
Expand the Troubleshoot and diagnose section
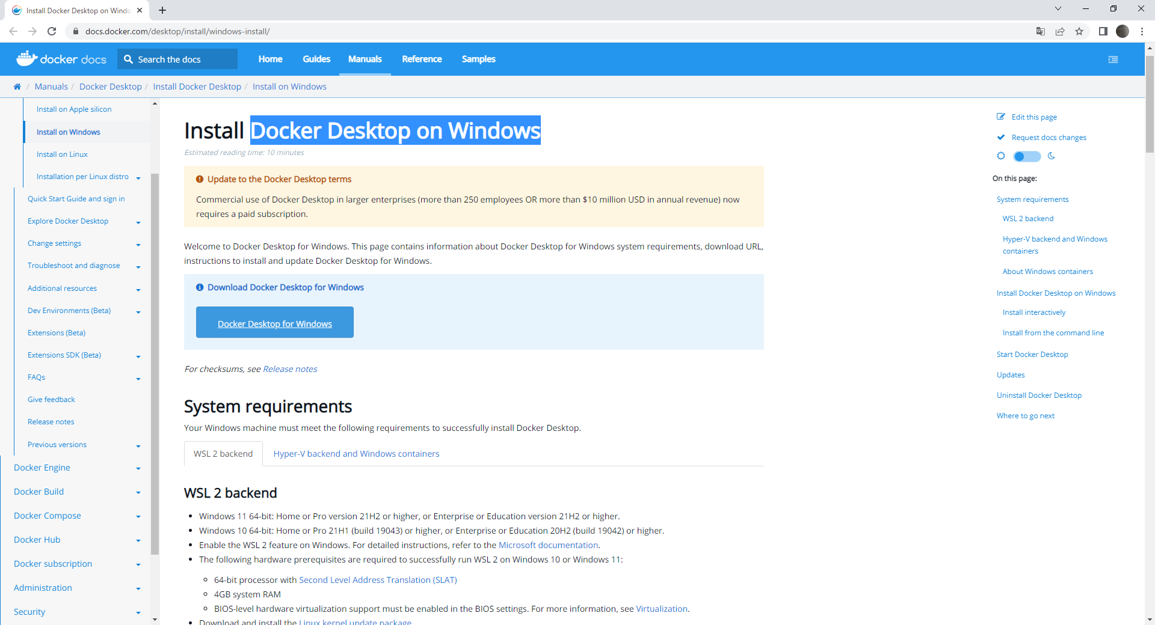(138, 267)
